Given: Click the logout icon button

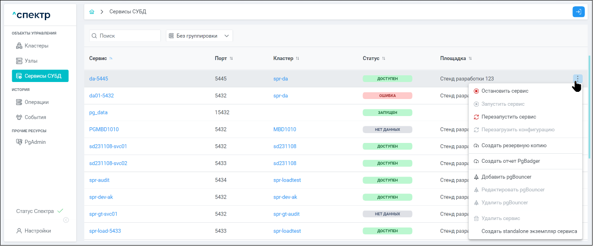Looking at the screenshot, I should coord(578,12).
